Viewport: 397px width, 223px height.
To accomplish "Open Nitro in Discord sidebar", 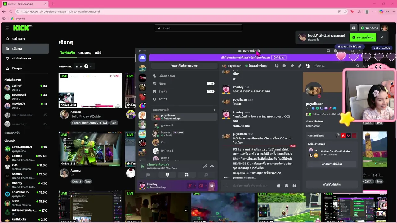I will point(184,84).
